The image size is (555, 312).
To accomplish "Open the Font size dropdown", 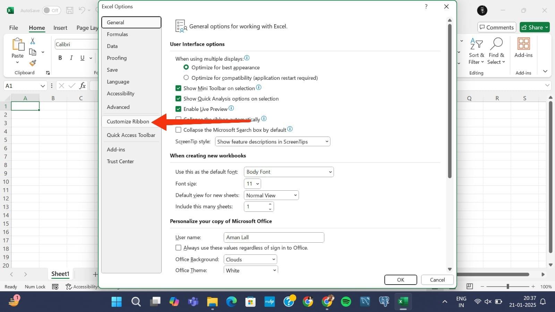I will [x=253, y=183].
